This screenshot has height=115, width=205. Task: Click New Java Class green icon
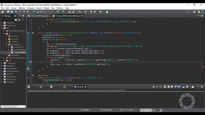pos(28,12)
